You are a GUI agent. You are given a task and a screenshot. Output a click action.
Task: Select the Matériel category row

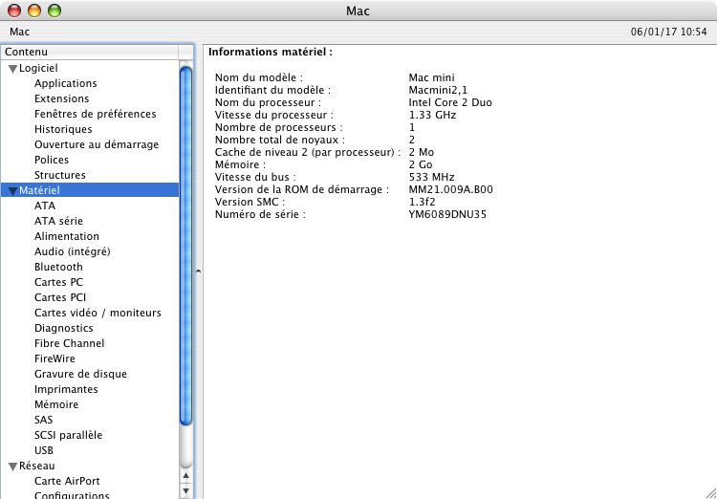(90, 190)
